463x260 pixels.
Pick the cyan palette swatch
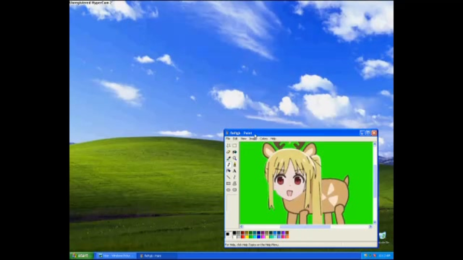point(255,237)
